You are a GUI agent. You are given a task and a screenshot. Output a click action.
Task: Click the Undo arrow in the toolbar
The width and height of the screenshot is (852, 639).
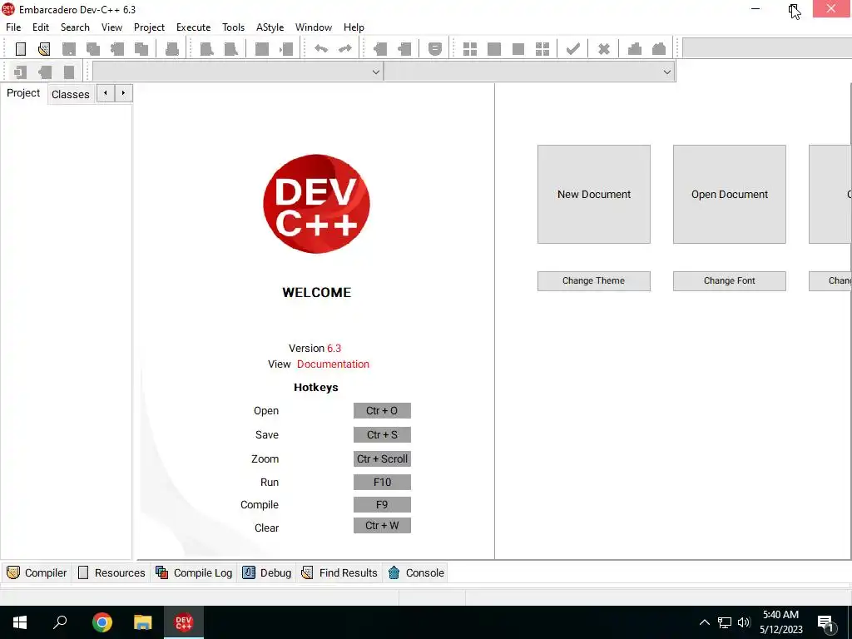[321, 49]
